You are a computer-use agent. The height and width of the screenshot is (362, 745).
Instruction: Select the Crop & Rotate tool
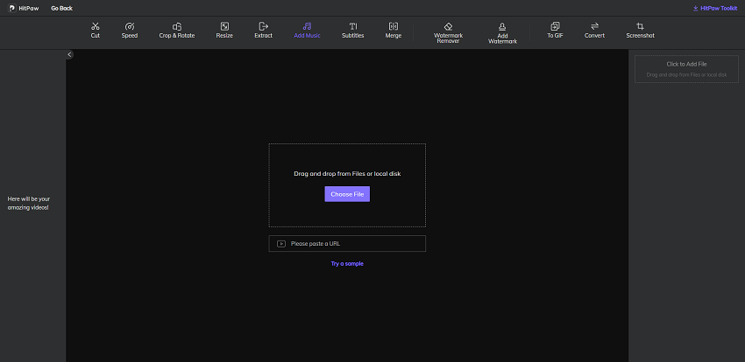[177, 31]
